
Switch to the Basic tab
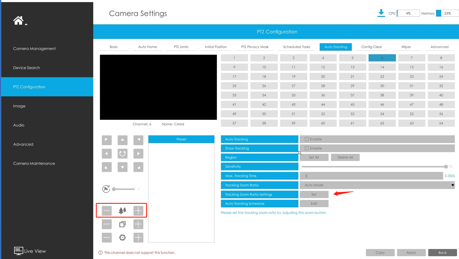[x=114, y=47]
